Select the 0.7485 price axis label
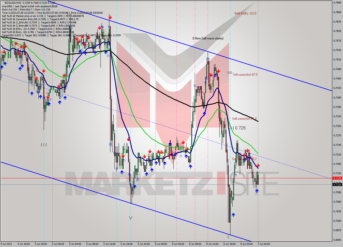343x247 pixels. coord(337,69)
